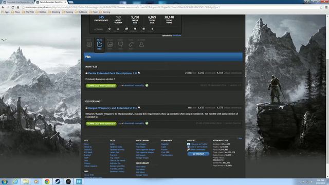Viewport: 329px width, 185px height.
Task: Open the Files tab folder icon
Action: click(x=99, y=44)
